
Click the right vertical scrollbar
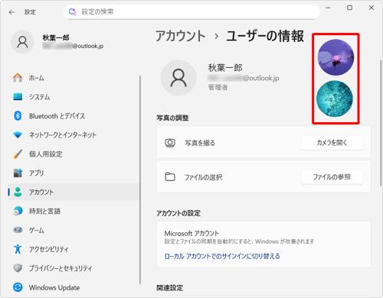coord(381,122)
